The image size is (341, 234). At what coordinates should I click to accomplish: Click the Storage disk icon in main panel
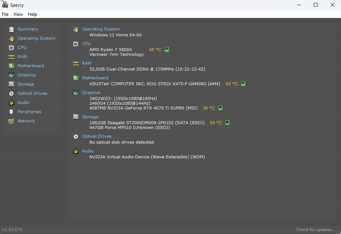click(76, 117)
